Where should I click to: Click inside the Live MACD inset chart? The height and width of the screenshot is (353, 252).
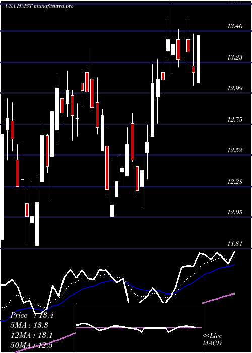pyautogui.click(x=139, y=328)
